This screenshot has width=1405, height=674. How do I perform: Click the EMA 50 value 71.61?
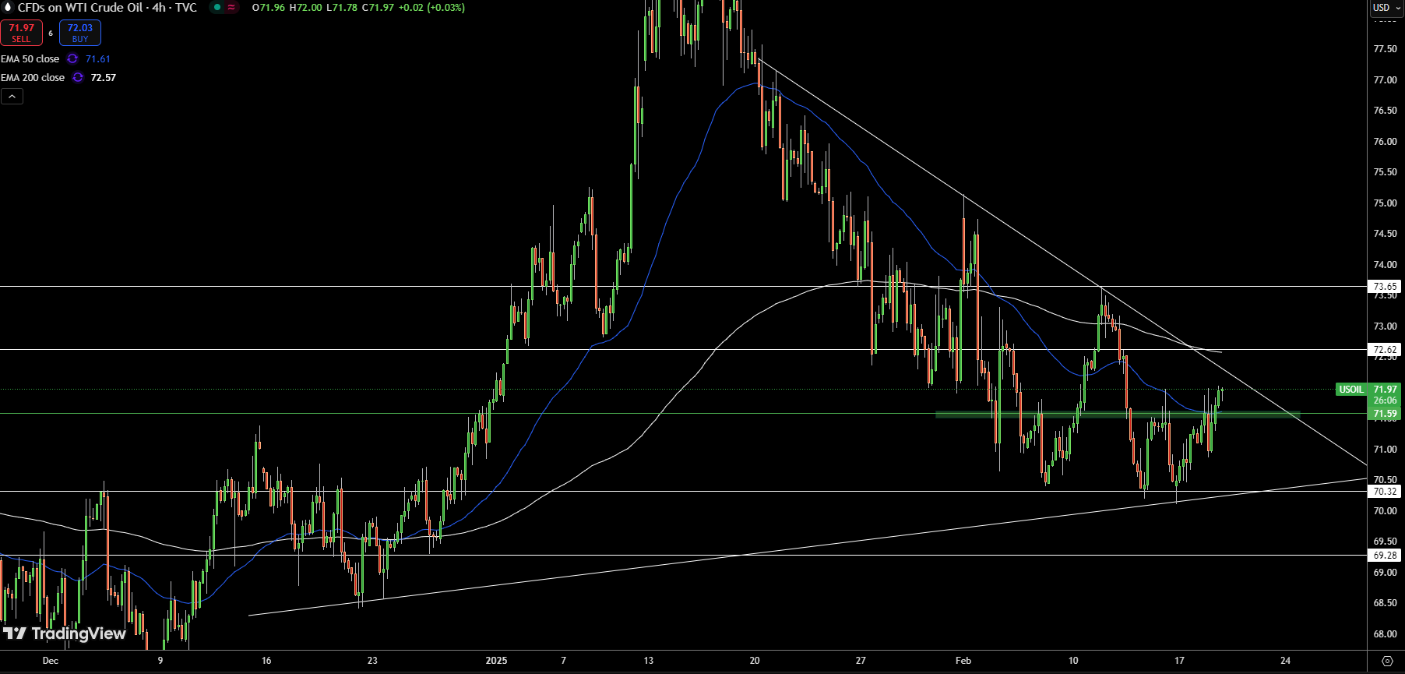(98, 59)
